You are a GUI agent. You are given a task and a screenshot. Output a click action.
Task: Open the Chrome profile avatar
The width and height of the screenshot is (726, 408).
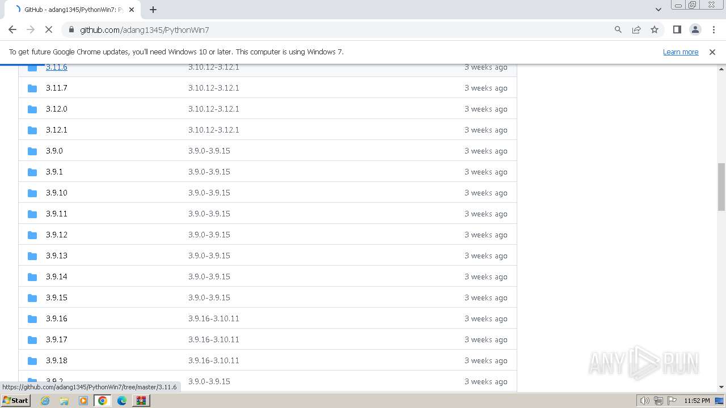(695, 29)
